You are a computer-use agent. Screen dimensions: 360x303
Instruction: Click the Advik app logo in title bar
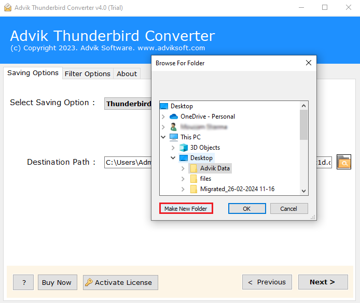(x=8, y=7)
